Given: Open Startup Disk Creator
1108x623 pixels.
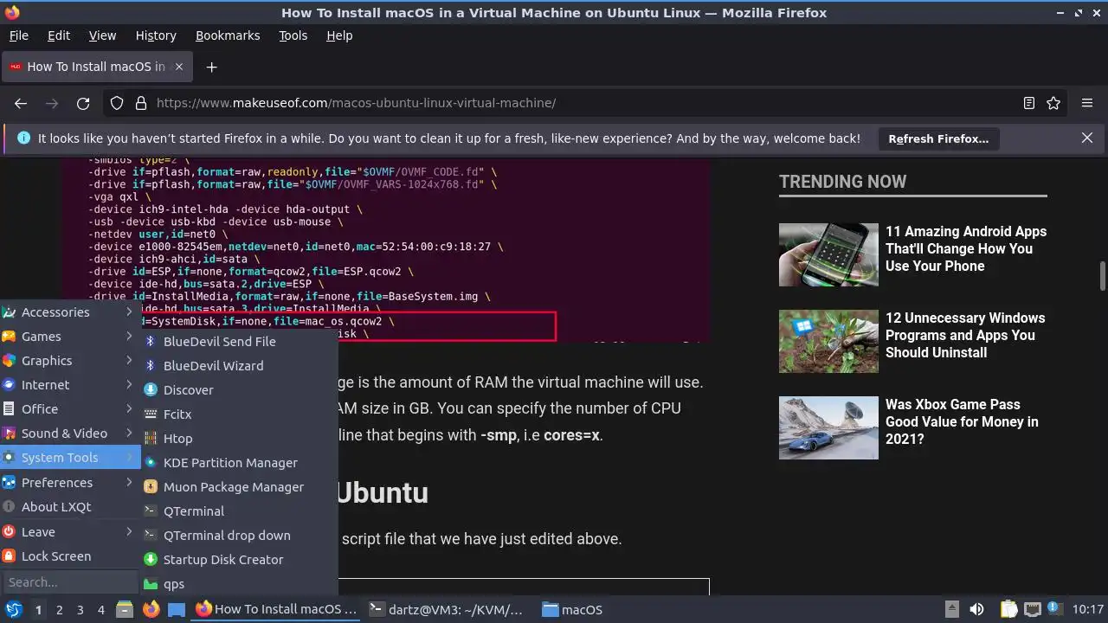Looking at the screenshot, I should (240, 560).
